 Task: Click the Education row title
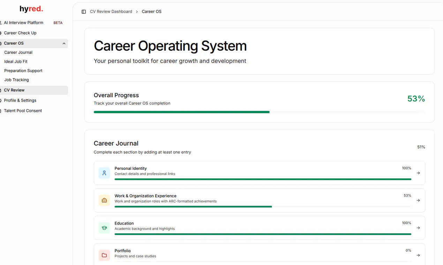[x=124, y=224]
